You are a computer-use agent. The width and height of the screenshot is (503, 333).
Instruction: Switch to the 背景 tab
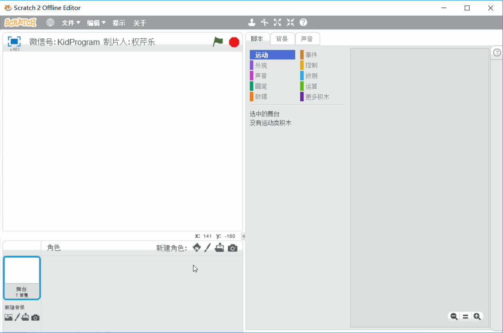pos(282,39)
